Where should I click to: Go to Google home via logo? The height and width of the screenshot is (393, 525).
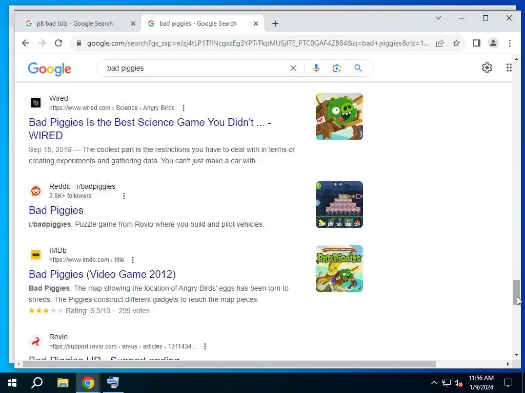pyautogui.click(x=50, y=69)
